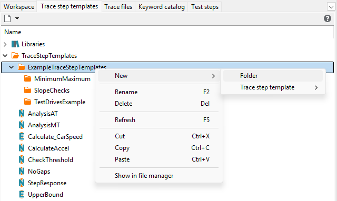
Task: Choose Folder in the New submenu
Action: (273, 76)
